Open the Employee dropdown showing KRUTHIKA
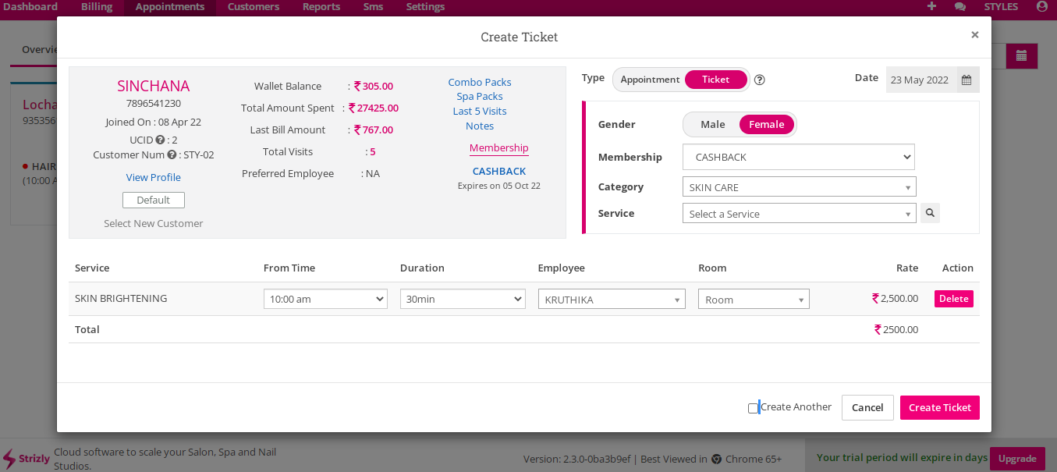The width and height of the screenshot is (1057, 472). pos(612,300)
